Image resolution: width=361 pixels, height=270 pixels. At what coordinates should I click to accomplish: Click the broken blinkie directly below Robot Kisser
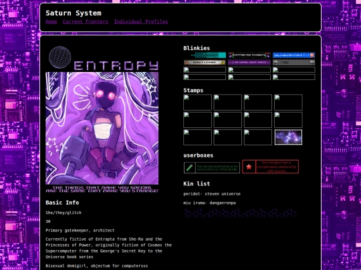click(205, 70)
